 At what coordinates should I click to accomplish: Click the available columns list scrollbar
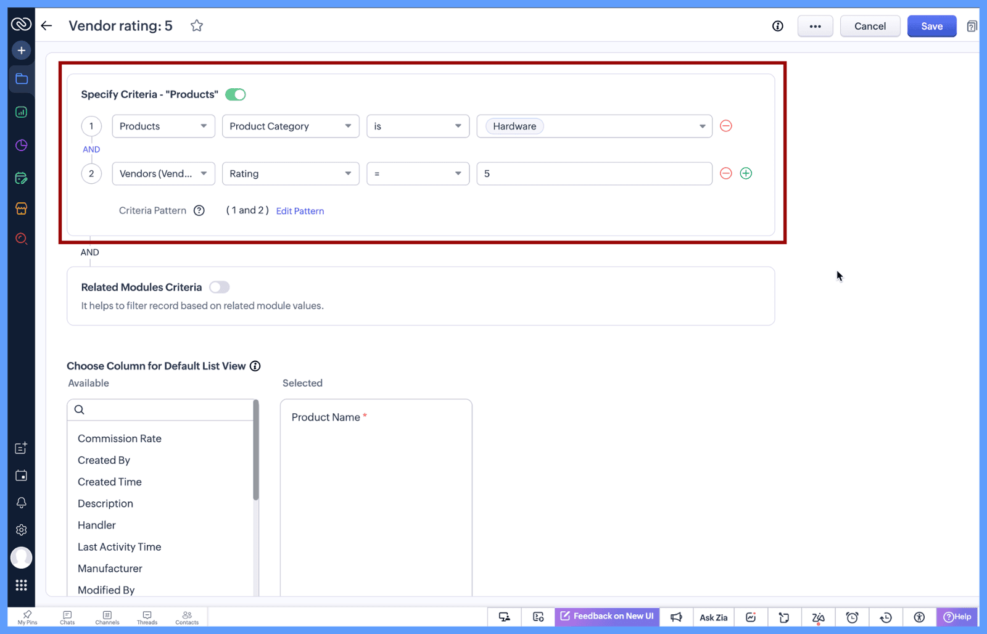tap(255, 450)
